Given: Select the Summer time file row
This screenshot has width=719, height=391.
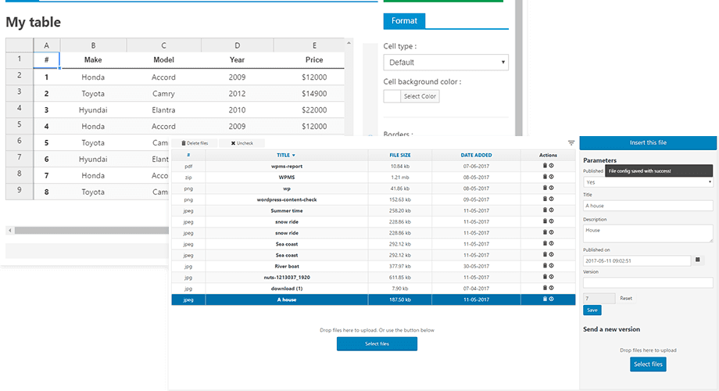Looking at the screenshot, I should 374,210.
